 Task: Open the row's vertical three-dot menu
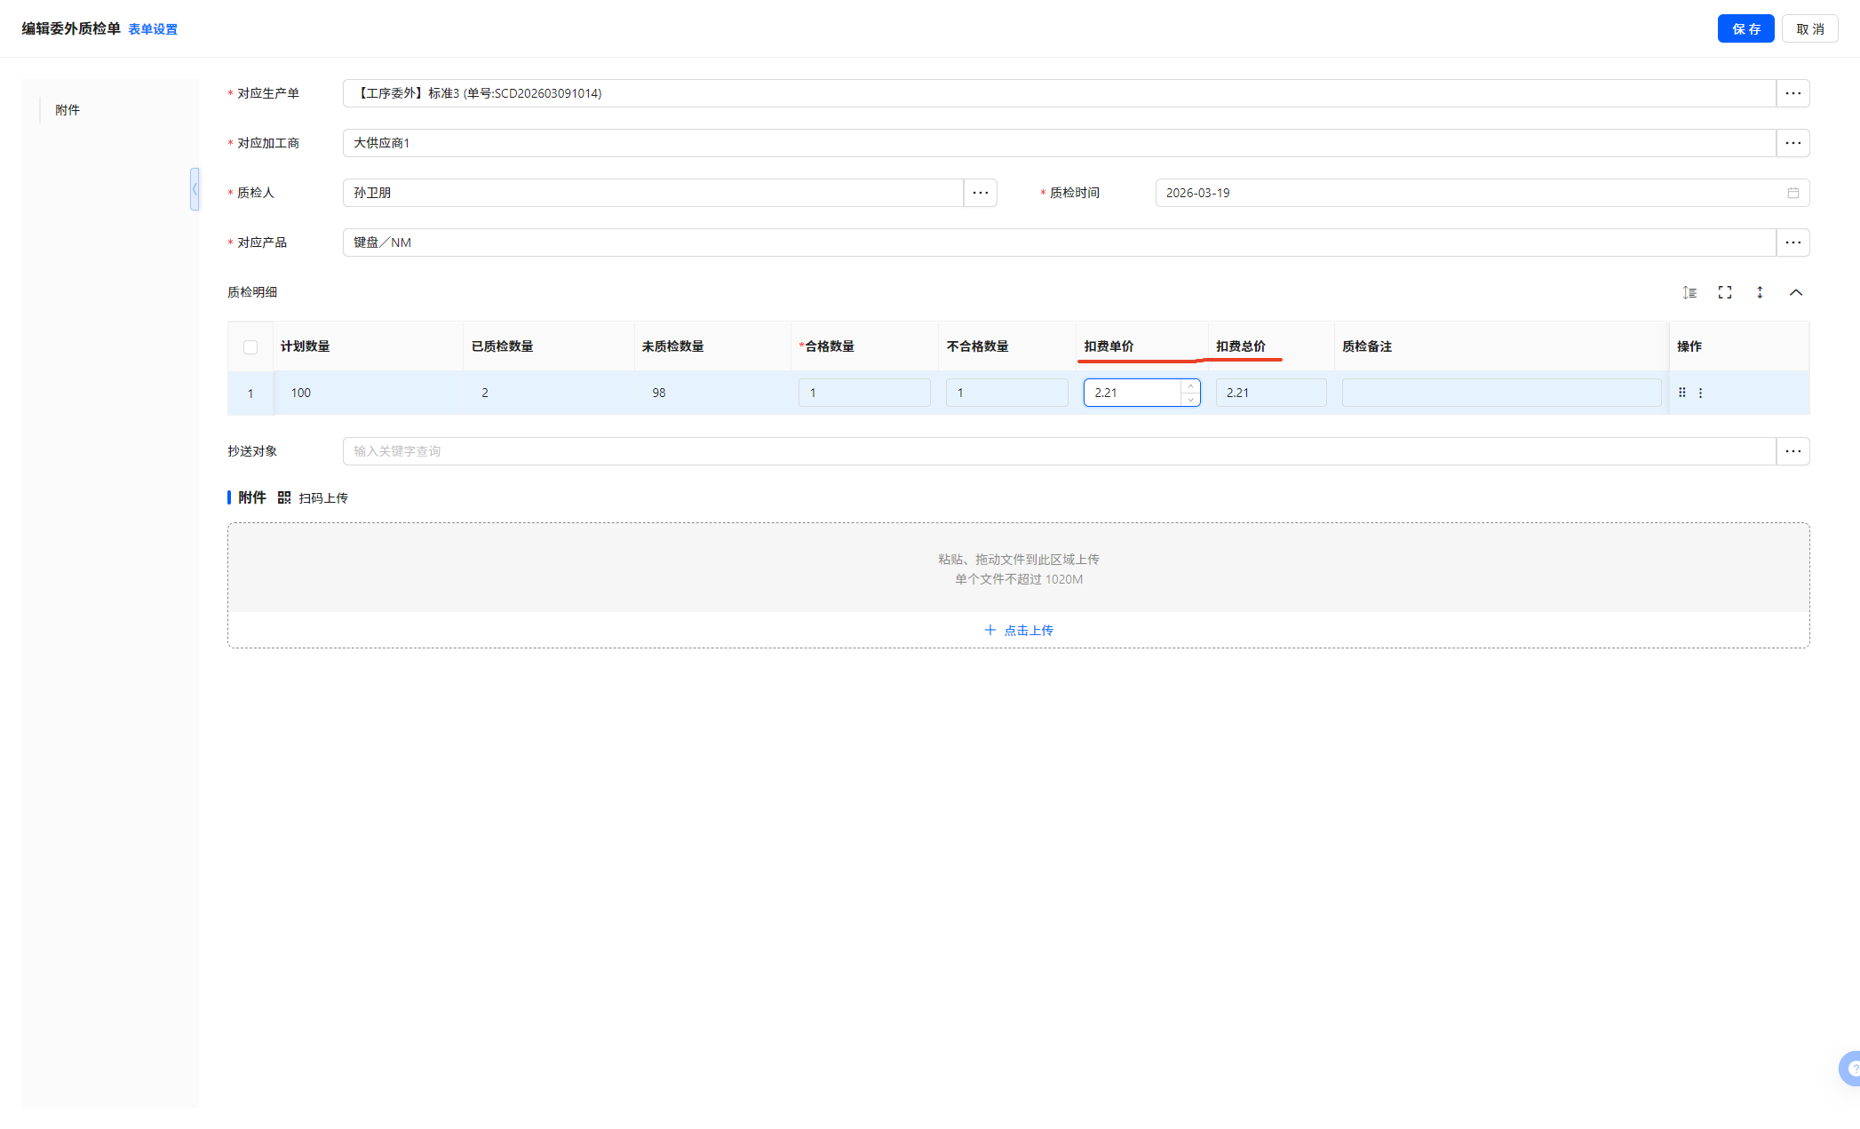coord(1700,393)
